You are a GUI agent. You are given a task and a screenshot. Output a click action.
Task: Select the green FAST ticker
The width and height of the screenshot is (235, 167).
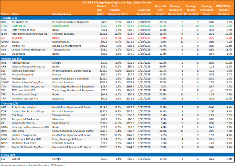coord(4,26)
